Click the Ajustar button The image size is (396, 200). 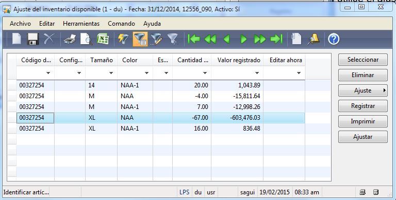pos(363,137)
